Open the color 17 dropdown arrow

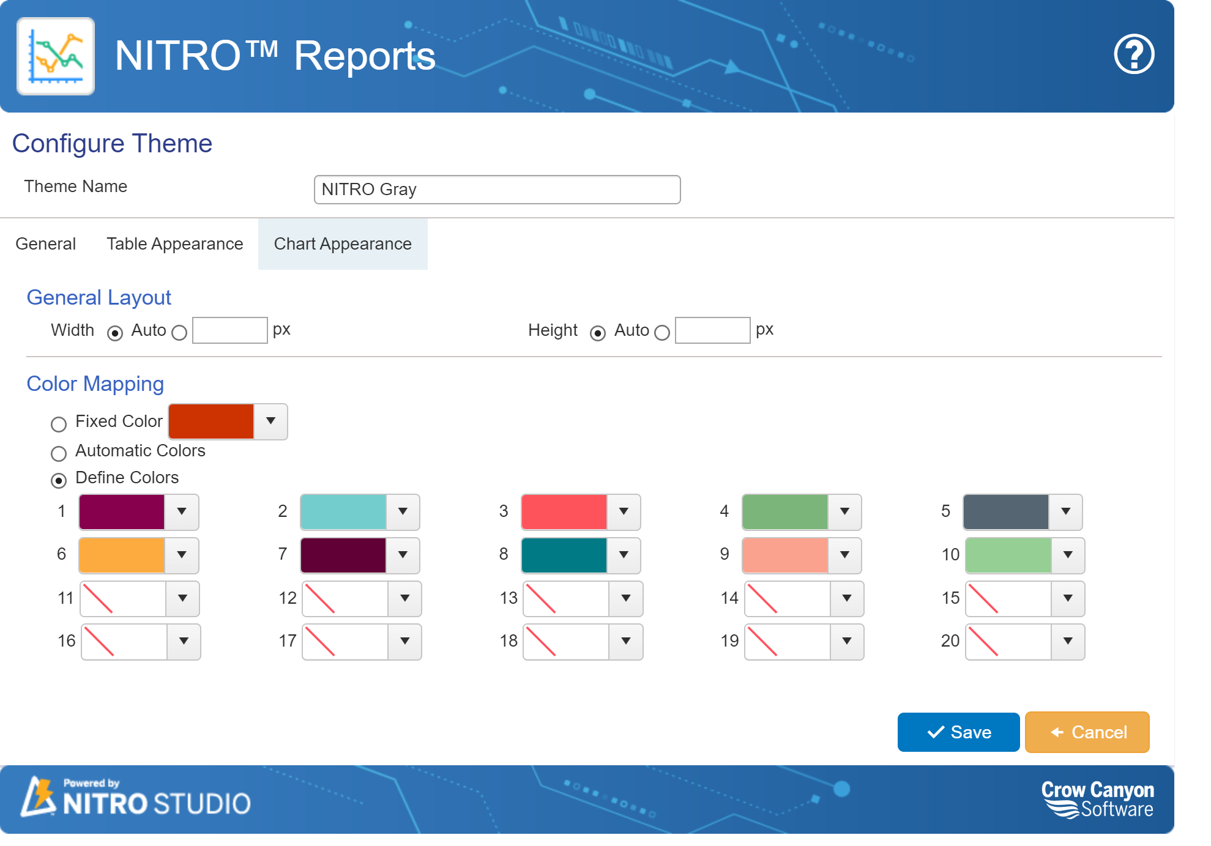point(405,642)
